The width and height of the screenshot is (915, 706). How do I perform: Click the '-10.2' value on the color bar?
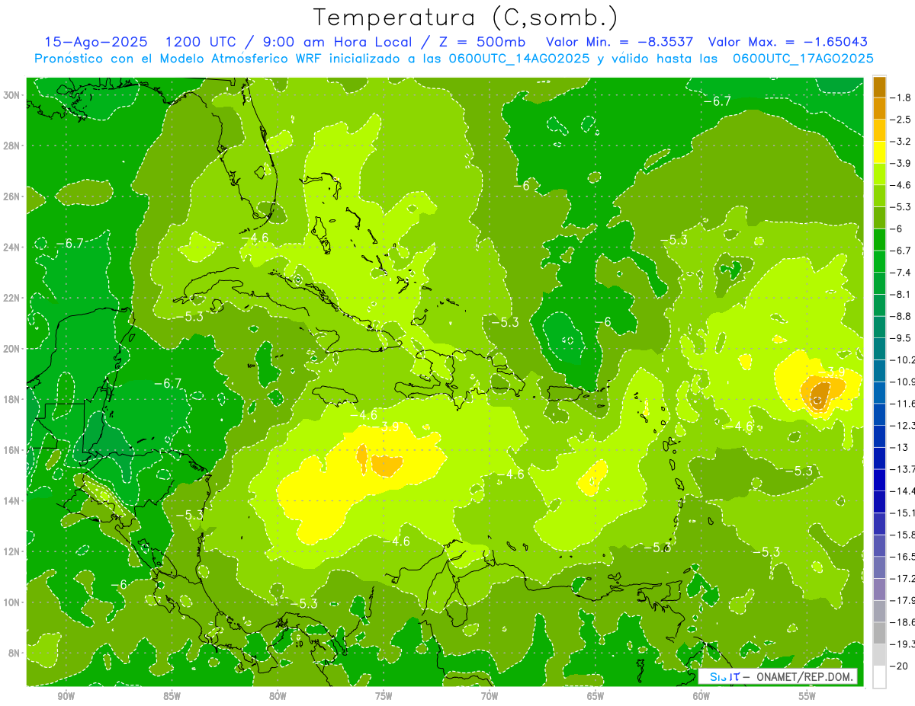coord(902,360)
